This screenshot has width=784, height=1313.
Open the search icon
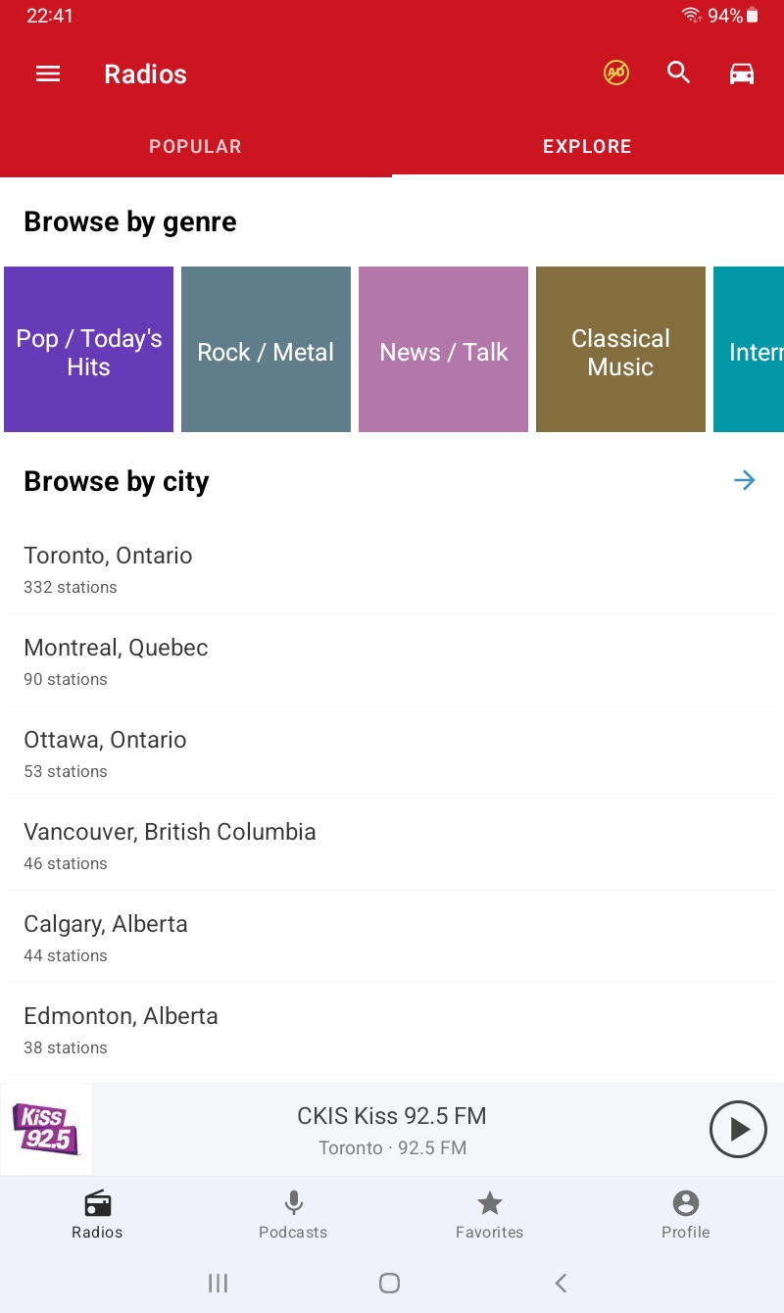point(679,73)
